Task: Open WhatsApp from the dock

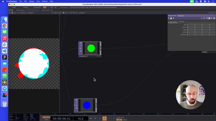Action: [4, 76]
